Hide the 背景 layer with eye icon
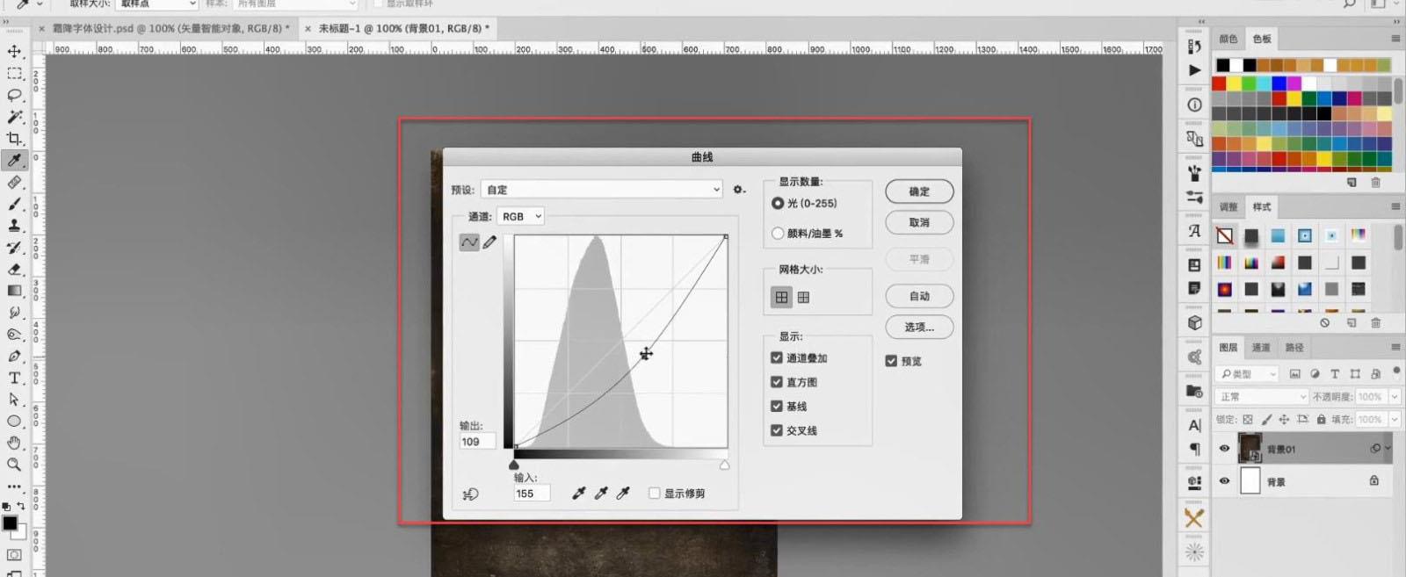 pos(1224,481)
